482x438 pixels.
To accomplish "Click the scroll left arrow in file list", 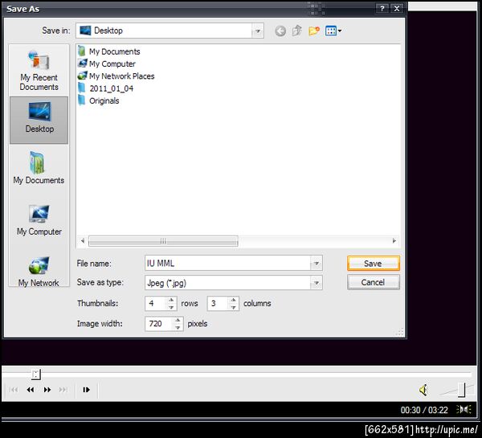I will tap(83, 241).
